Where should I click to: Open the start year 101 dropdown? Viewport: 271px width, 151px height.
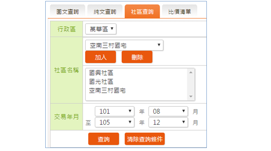(115, 111)
